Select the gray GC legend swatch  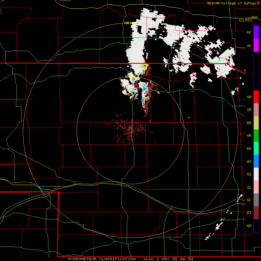[x=256, y=200]
